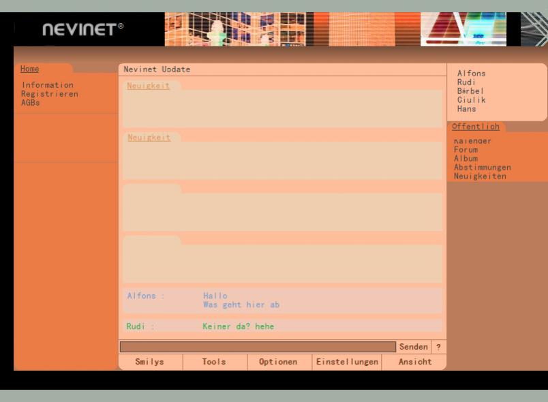Image resolution: width=548 pixels, height=402 pixels.
Task: Open the Ansicht menu
Action: [414, 362]
